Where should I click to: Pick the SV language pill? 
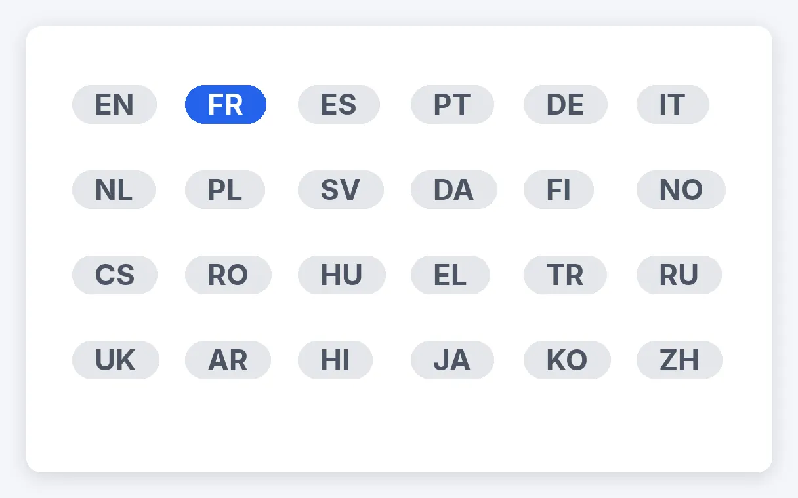tap(341, 189)
